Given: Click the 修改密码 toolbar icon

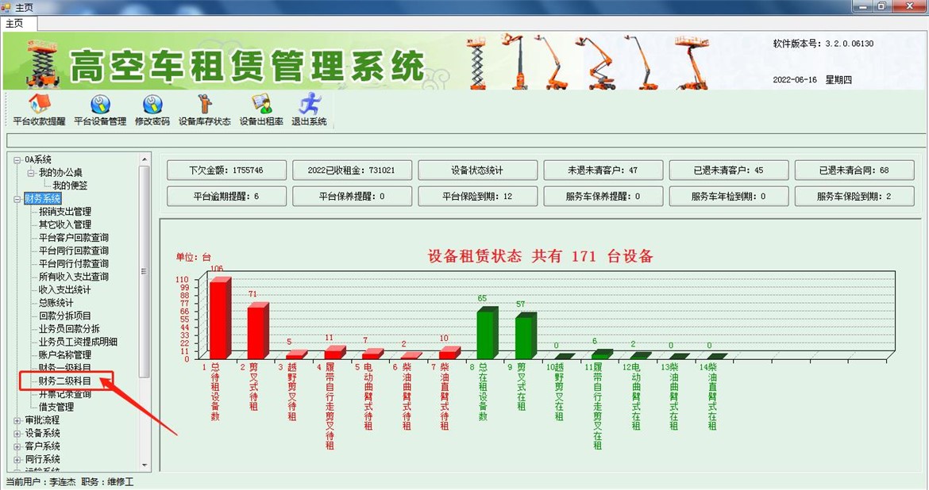Looking at the screenshot, I should pyautogui.click(x=152, y=110).
